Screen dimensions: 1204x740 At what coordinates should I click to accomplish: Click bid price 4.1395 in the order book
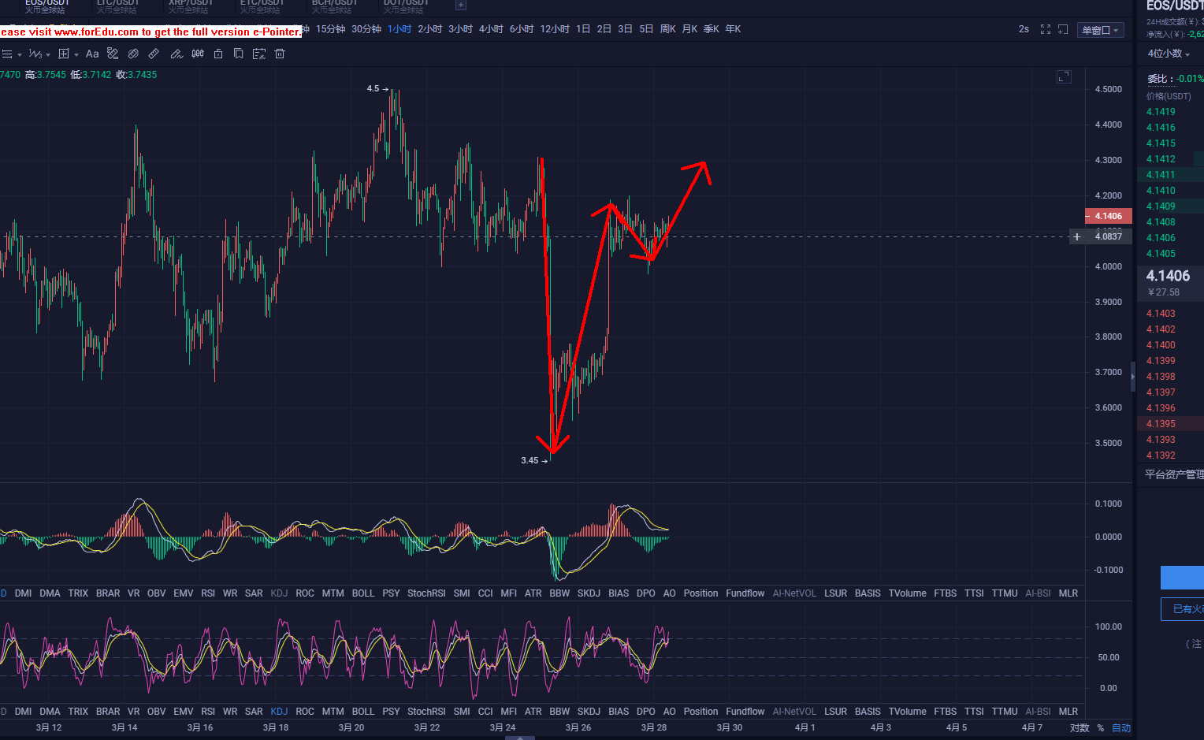point(1161,424)
